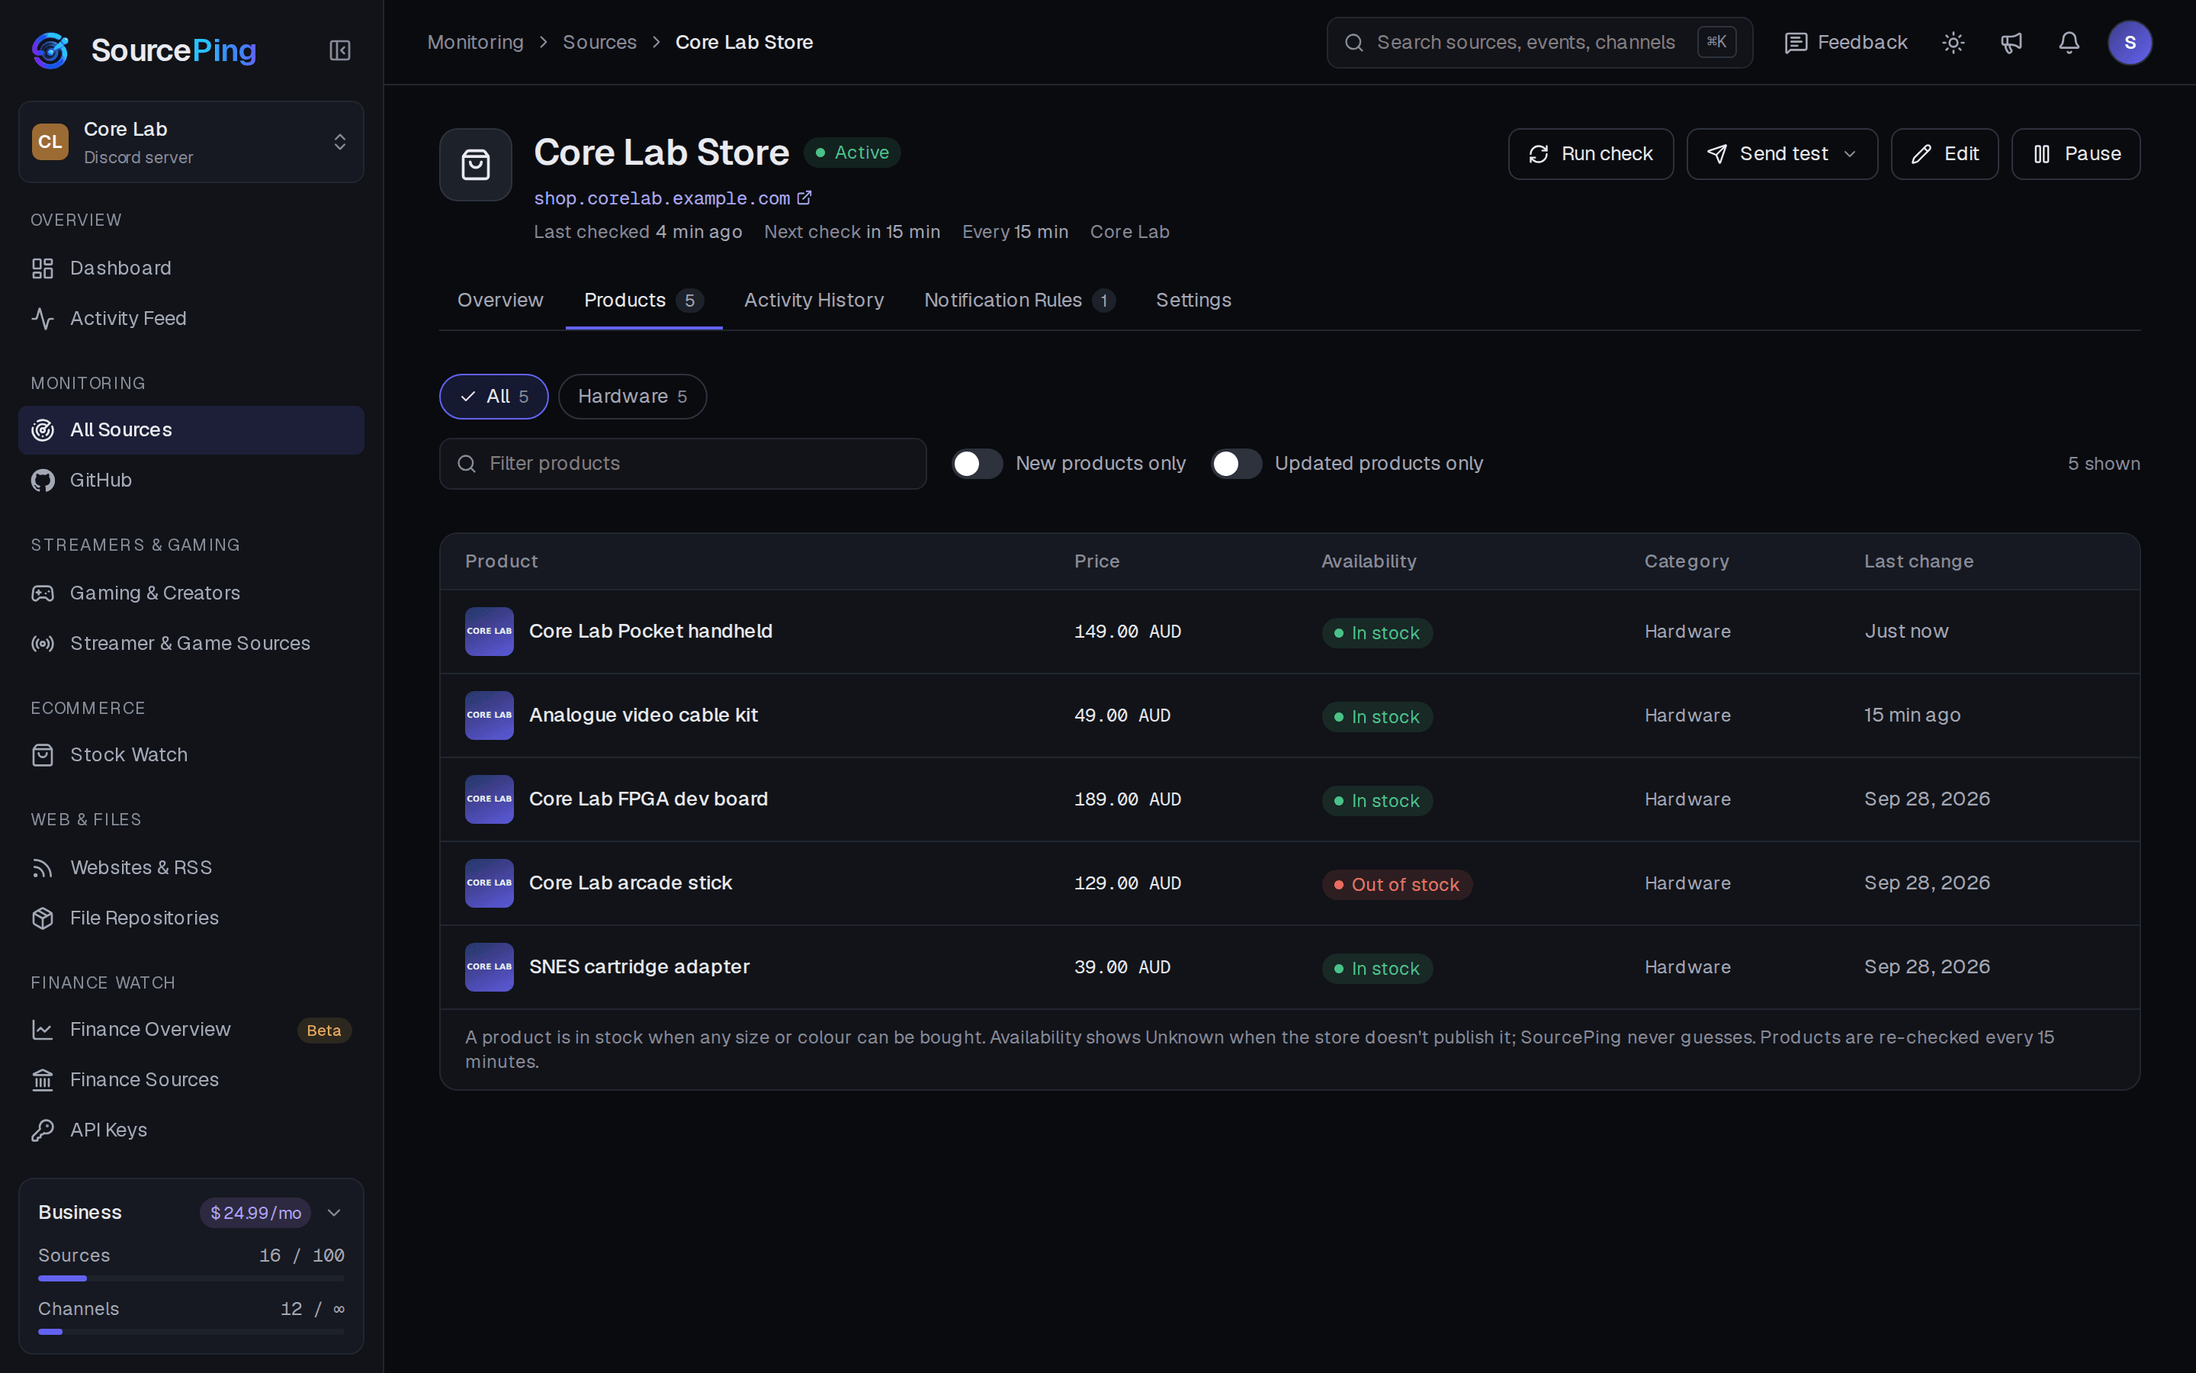This screenshot has width=2196, height=1373.
Task: Focus the Filter products field
Action: pos(683,464)
